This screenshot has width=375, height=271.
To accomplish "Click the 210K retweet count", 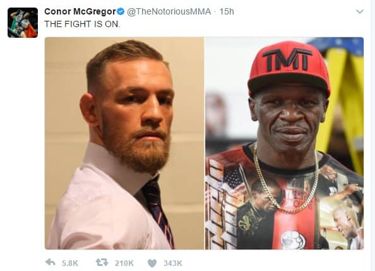I will [x=124, y=263].
